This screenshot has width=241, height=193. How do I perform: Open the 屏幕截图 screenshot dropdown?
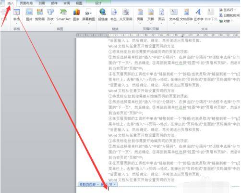point(89,24)
